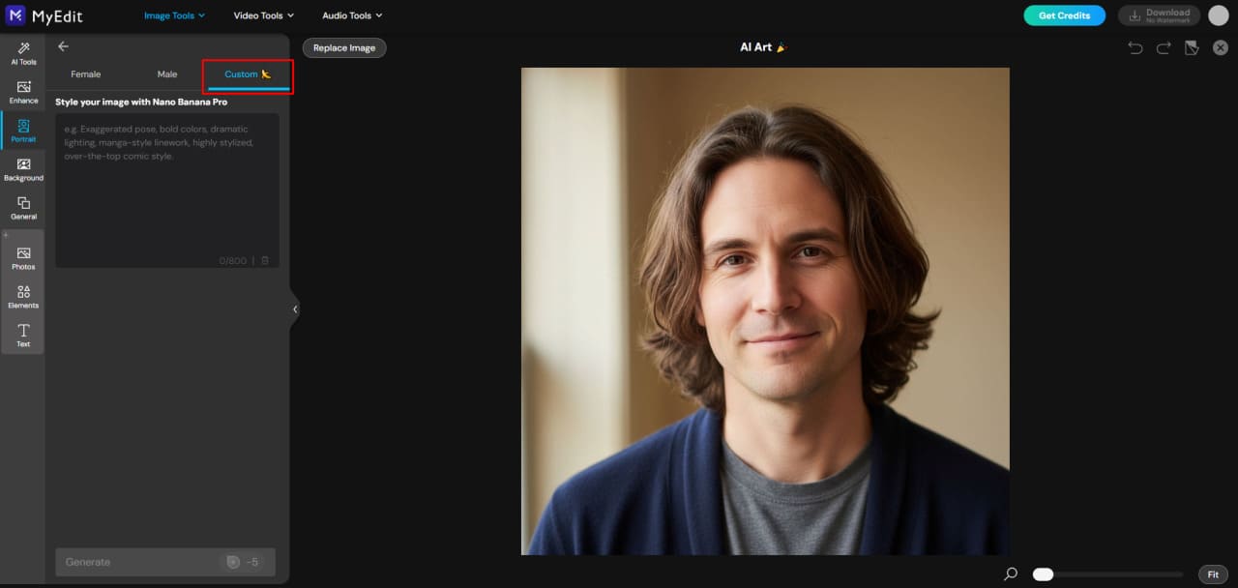Click the Fit zoom button
Screen dimensions: 1238x588
1213,574
